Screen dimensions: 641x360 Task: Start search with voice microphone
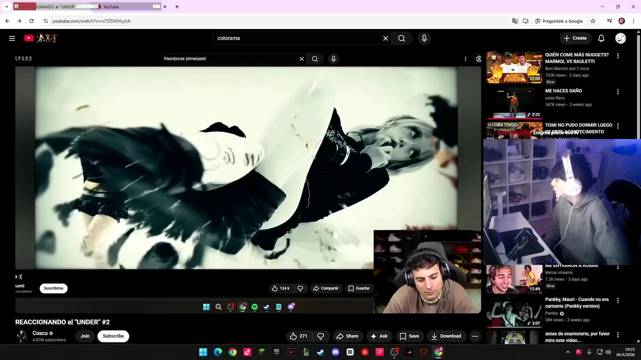pos(424,38)
